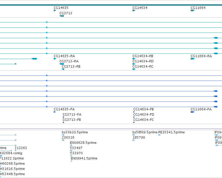Image resolution: width=222 pixels, height=178 pixels.
Task: Select EST 213263 label
Action: coord(21,148)
